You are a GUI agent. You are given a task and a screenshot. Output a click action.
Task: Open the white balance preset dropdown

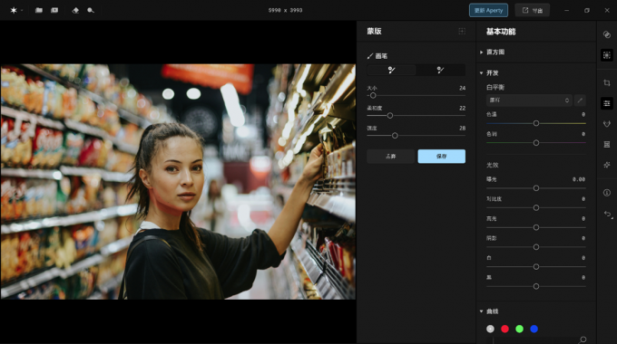click(529, 100)
